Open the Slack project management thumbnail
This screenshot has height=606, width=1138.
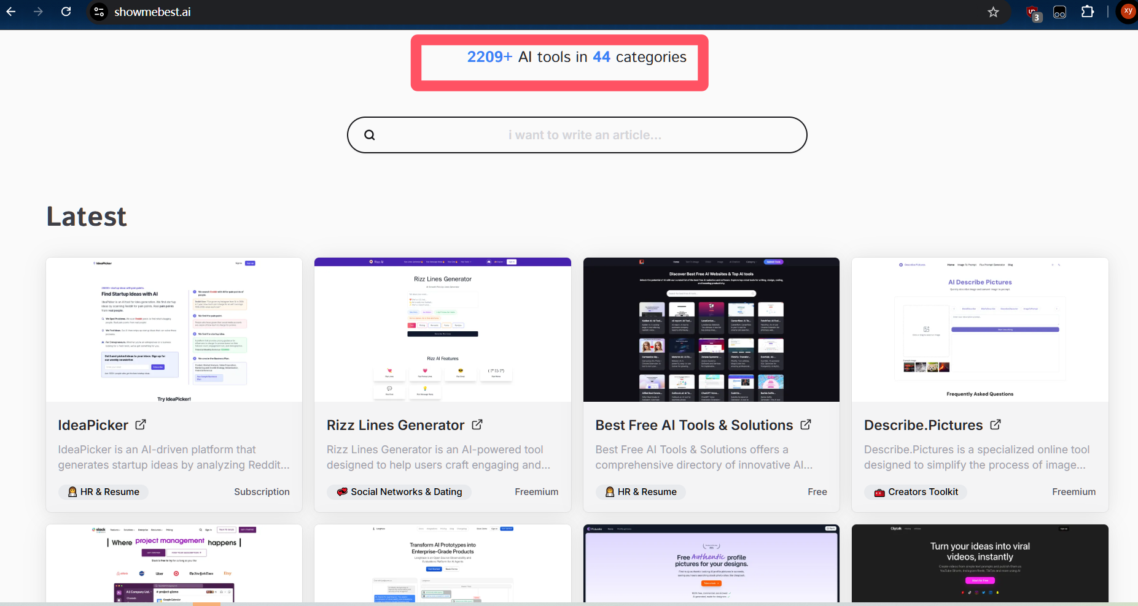(x=174, y=563)
